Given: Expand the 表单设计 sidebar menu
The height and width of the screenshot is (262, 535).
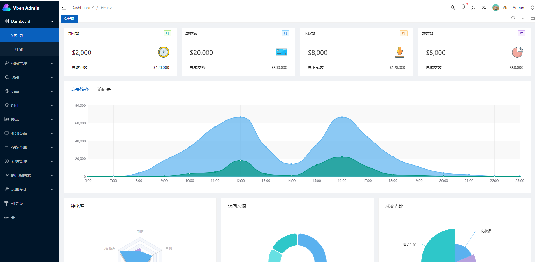Looking at the screenshot, I should point(29,189).
